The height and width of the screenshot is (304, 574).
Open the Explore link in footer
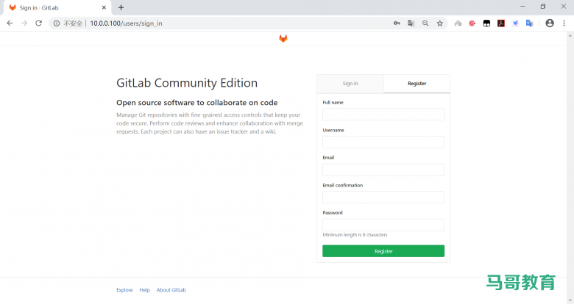point(124,290)
